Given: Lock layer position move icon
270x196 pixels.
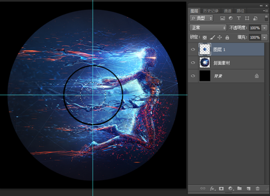Looking at the screenshot, I should pyautogui.click(x=220, y=37).
